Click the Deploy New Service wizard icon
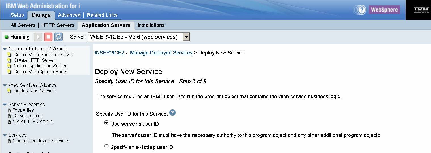The height and width of the screenshot is (153, 431). click(x=9, y=91)
